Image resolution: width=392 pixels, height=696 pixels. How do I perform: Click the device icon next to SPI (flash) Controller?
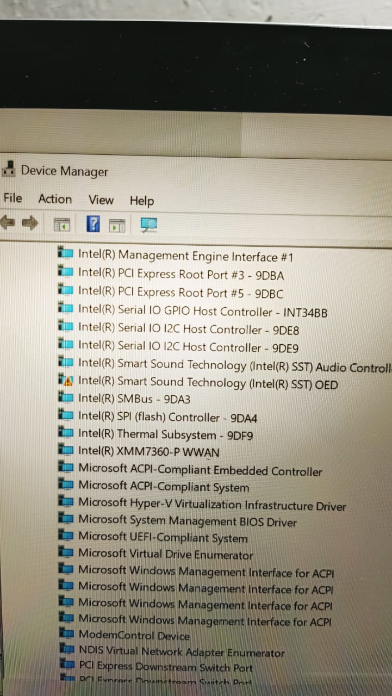click(x=66, y=416)
